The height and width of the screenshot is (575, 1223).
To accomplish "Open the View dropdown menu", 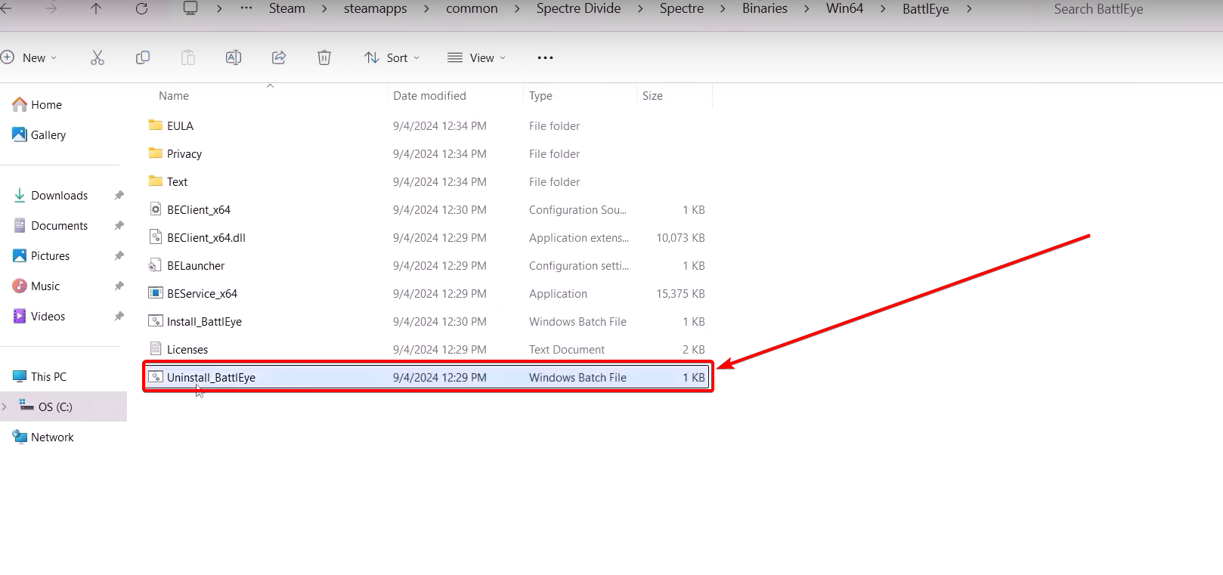I will coord(477,57).
